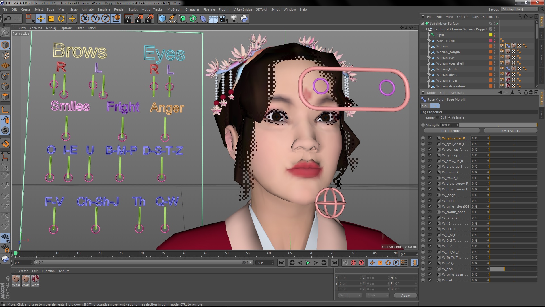Open the Simulate menu

[x=104, y=9]
